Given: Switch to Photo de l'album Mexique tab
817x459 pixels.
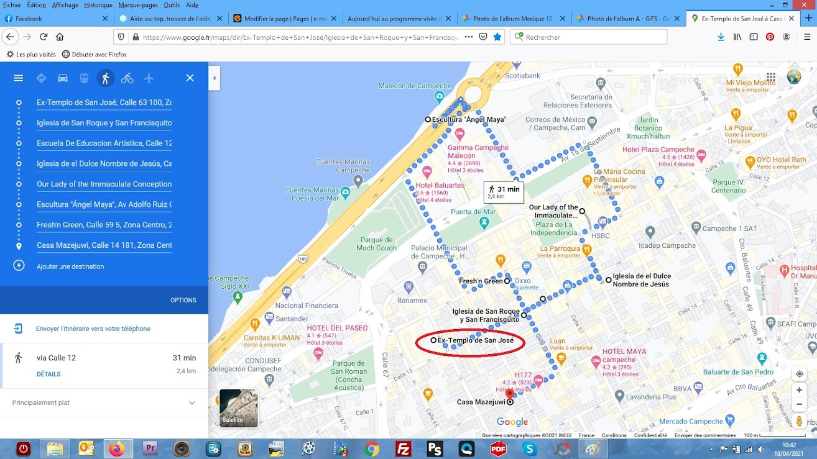Looking at the screenshot, I should pos(514,19).
